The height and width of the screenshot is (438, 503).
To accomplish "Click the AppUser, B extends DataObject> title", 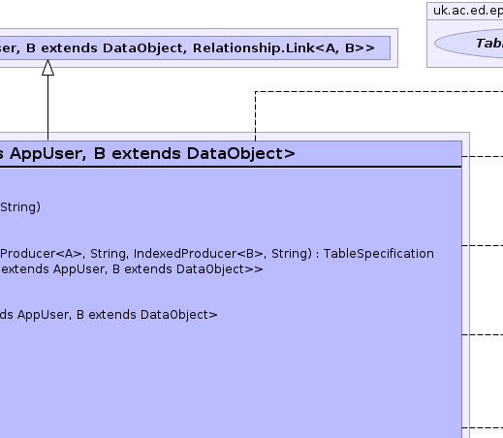I will coord(152,153).
